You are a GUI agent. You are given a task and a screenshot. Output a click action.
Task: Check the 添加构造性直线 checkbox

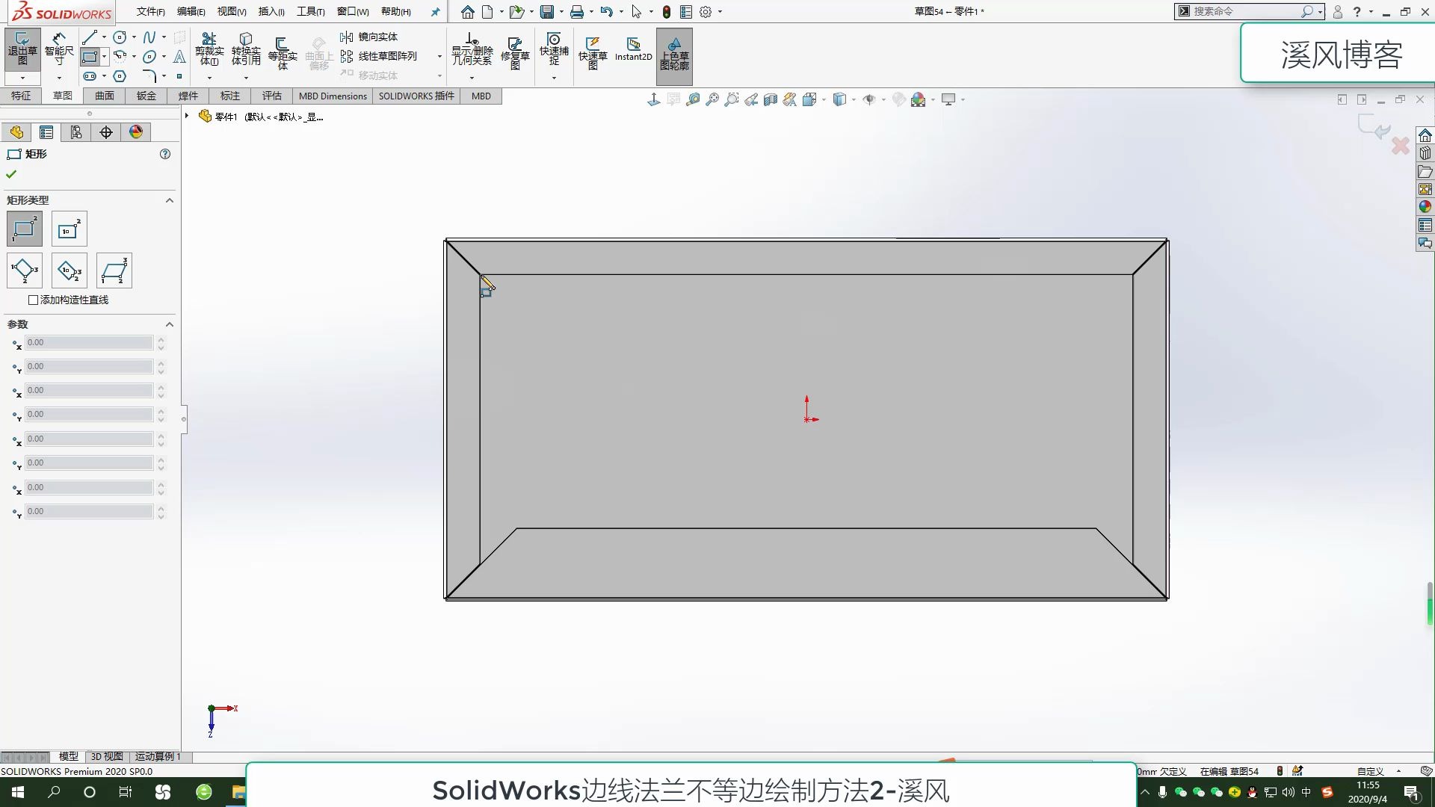tap(33, 299)
